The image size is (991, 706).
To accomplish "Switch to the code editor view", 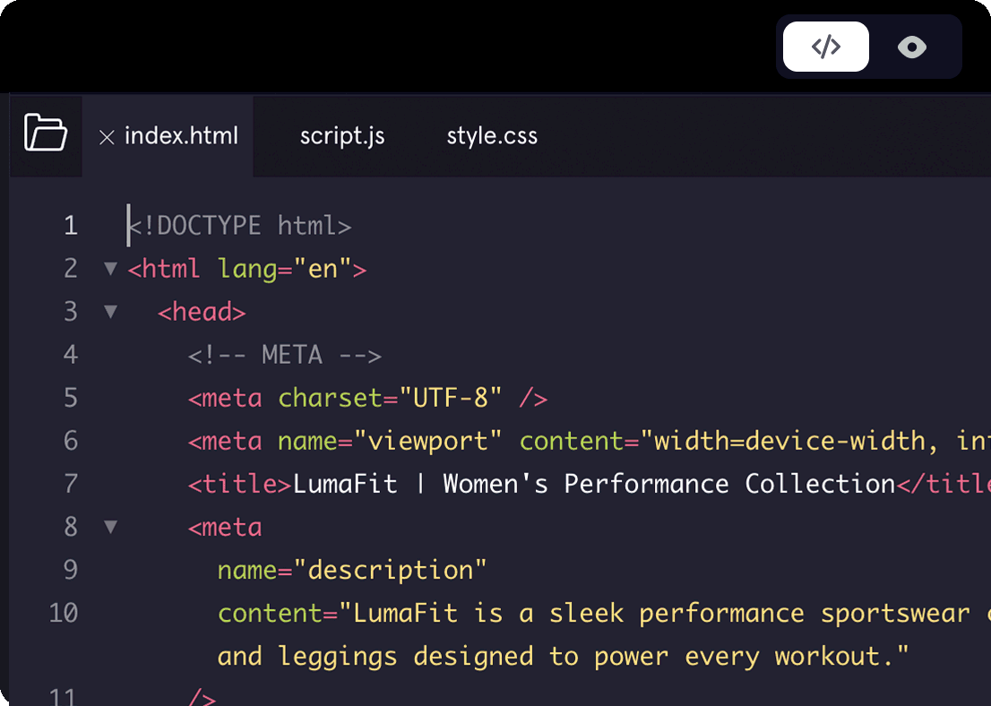I will tap(825, 47).
